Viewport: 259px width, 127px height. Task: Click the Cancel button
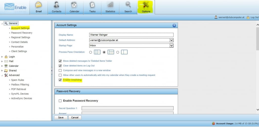75,117
